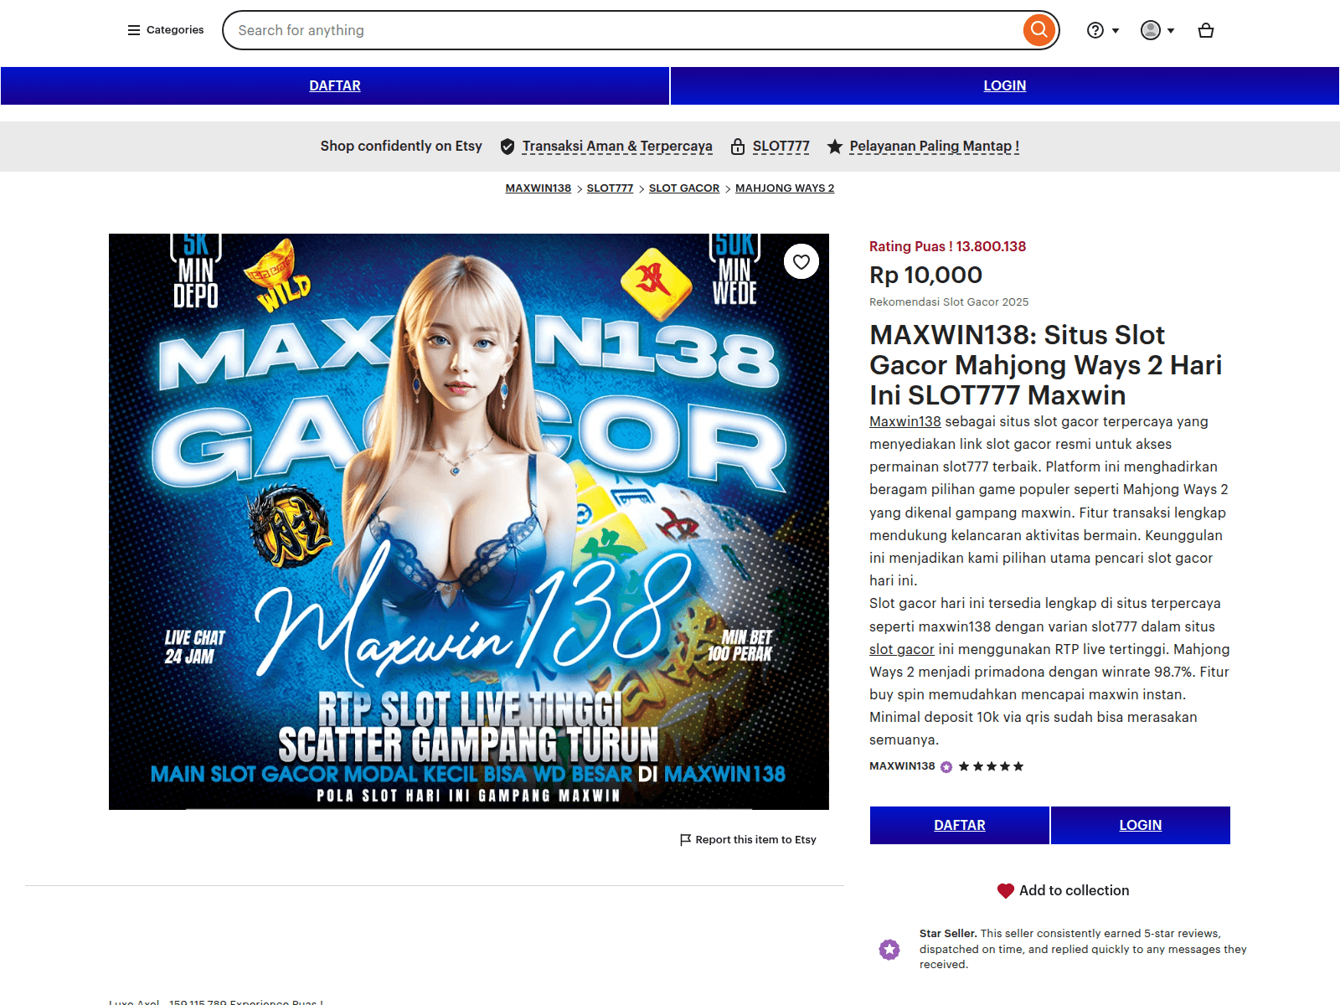Click the lock icon beside SLOT777
Screen dimensions: 1340x1005
pos(738,147)
